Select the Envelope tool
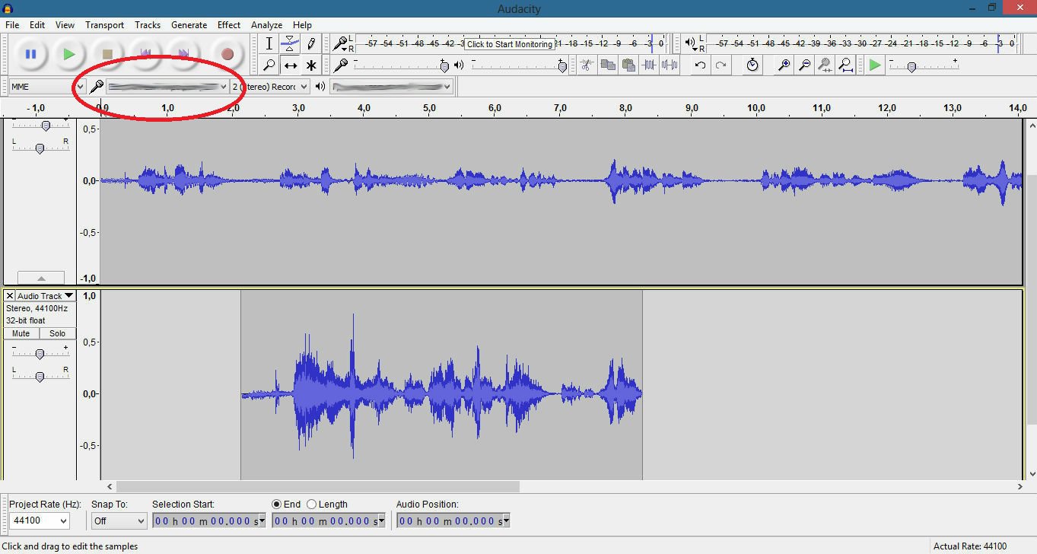The height and width of the screenshot is (554, 1037). click(290, 44)
